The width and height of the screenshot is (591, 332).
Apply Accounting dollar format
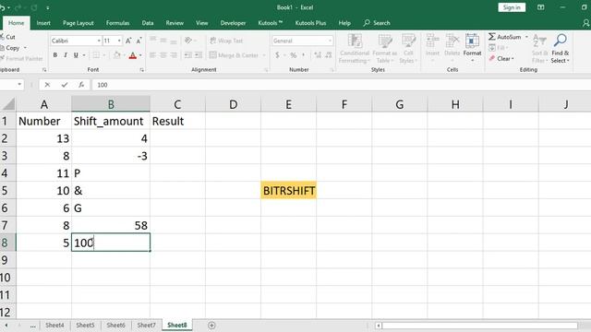point(277,55)
